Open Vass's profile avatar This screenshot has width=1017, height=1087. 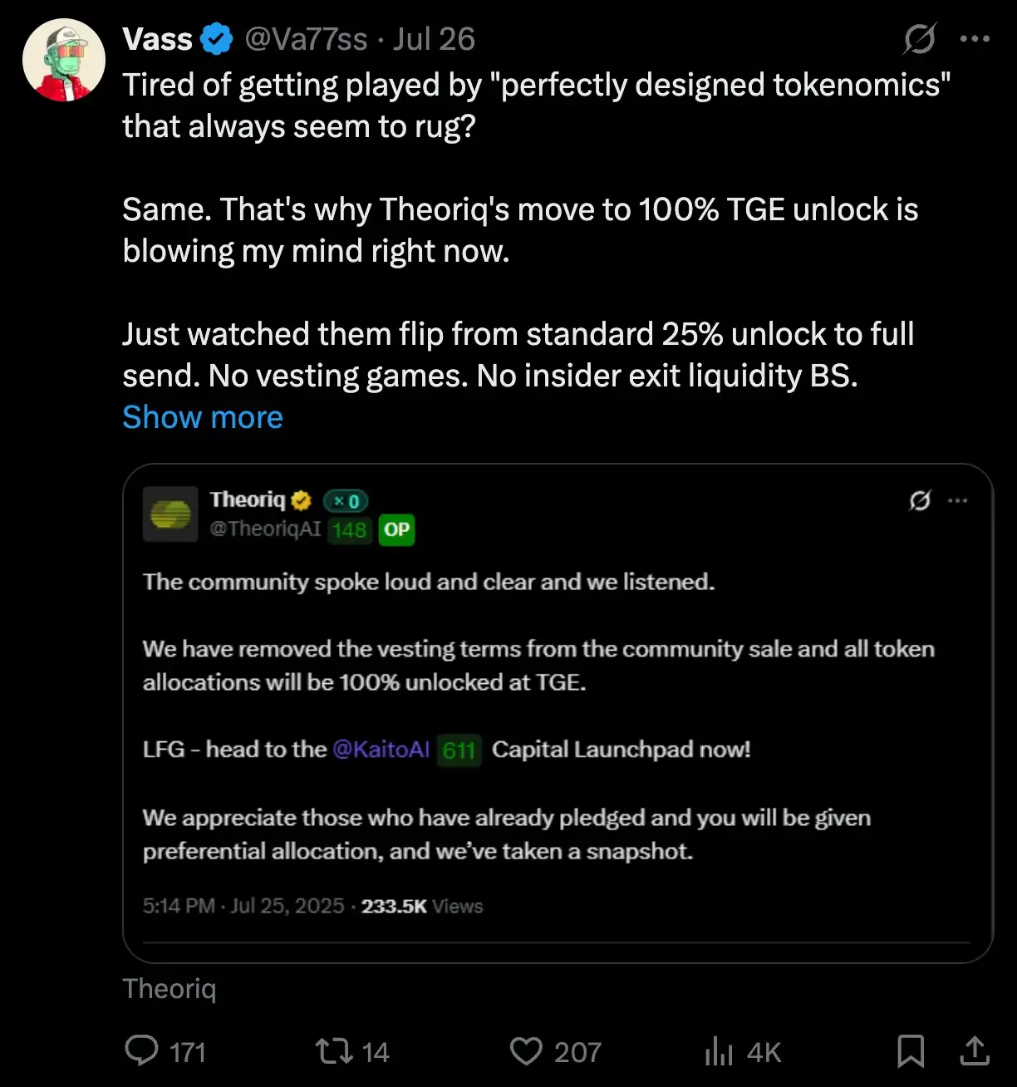(64, 61)
